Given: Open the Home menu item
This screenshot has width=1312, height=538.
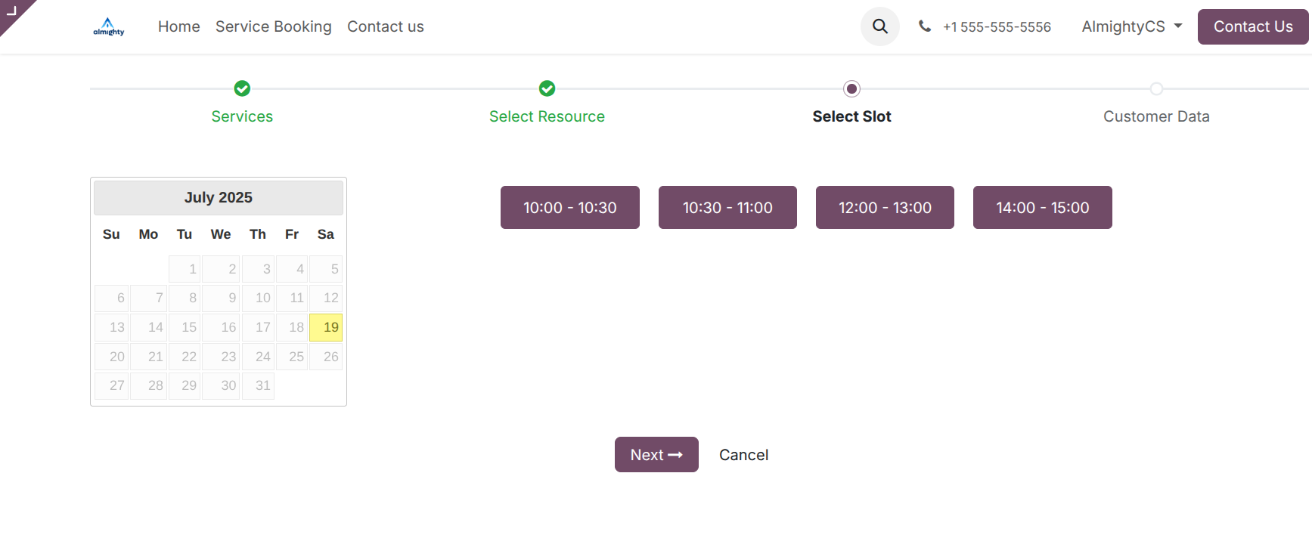Looking at the screenshot, I should (178, 26).
